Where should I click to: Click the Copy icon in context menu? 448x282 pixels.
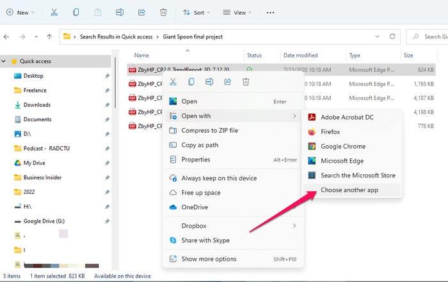tap(191, 82)
